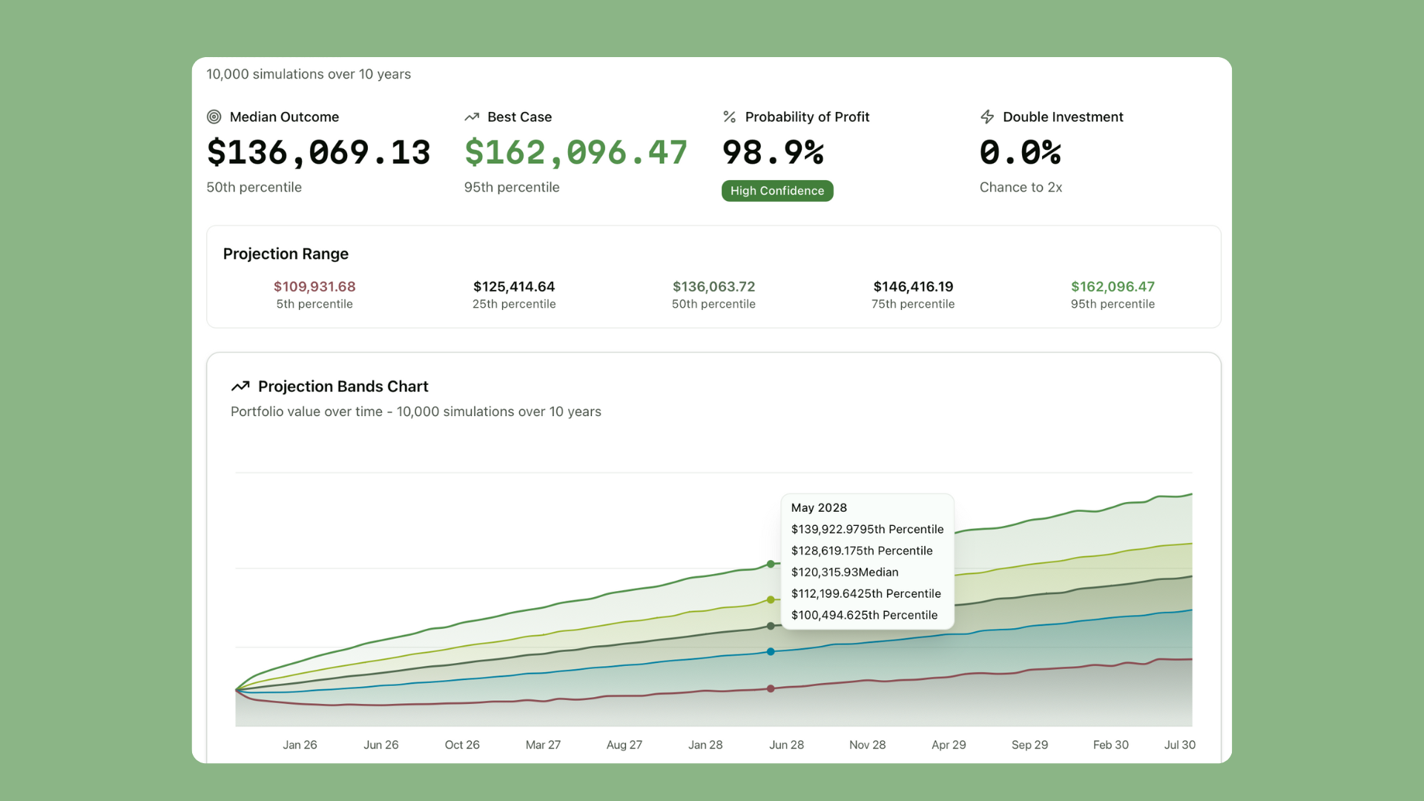
Task: Click the Double Investment lightning bolt icon
Action: coord(987,117)
